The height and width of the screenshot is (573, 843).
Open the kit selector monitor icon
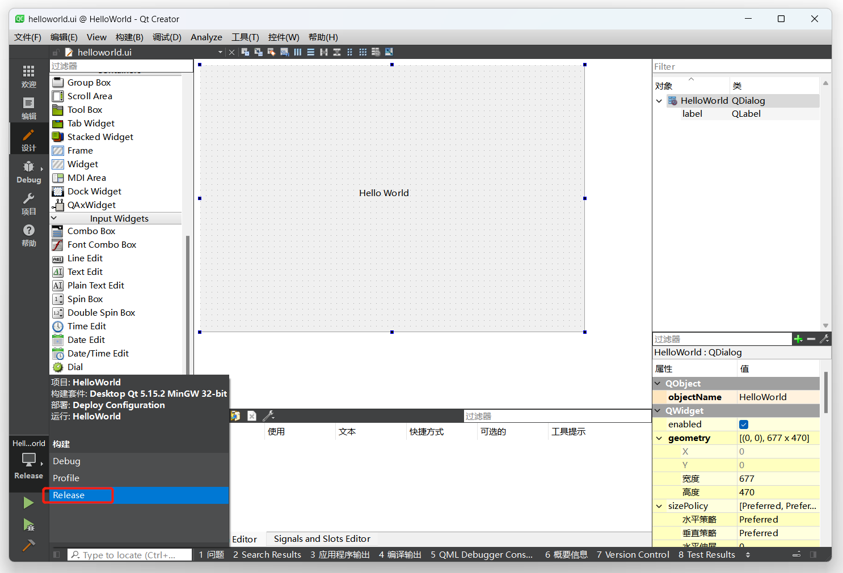click(x=29, y=460)
